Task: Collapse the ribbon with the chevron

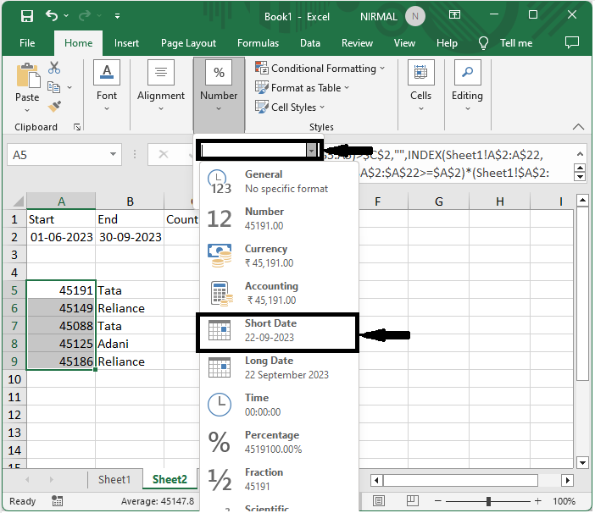Action: [x=579, y=127]
